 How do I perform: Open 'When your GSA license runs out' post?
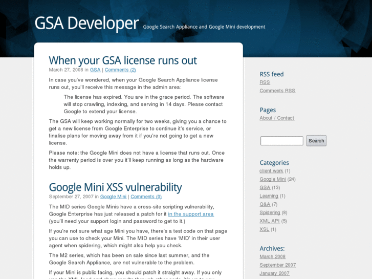pos(123,60)
